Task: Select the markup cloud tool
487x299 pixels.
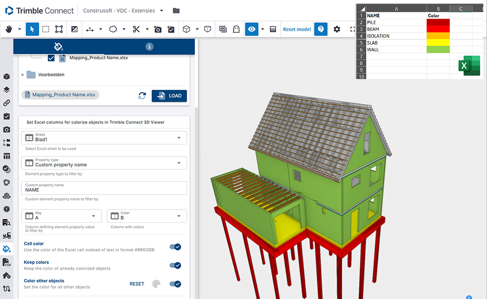Action: pos(113,29)
